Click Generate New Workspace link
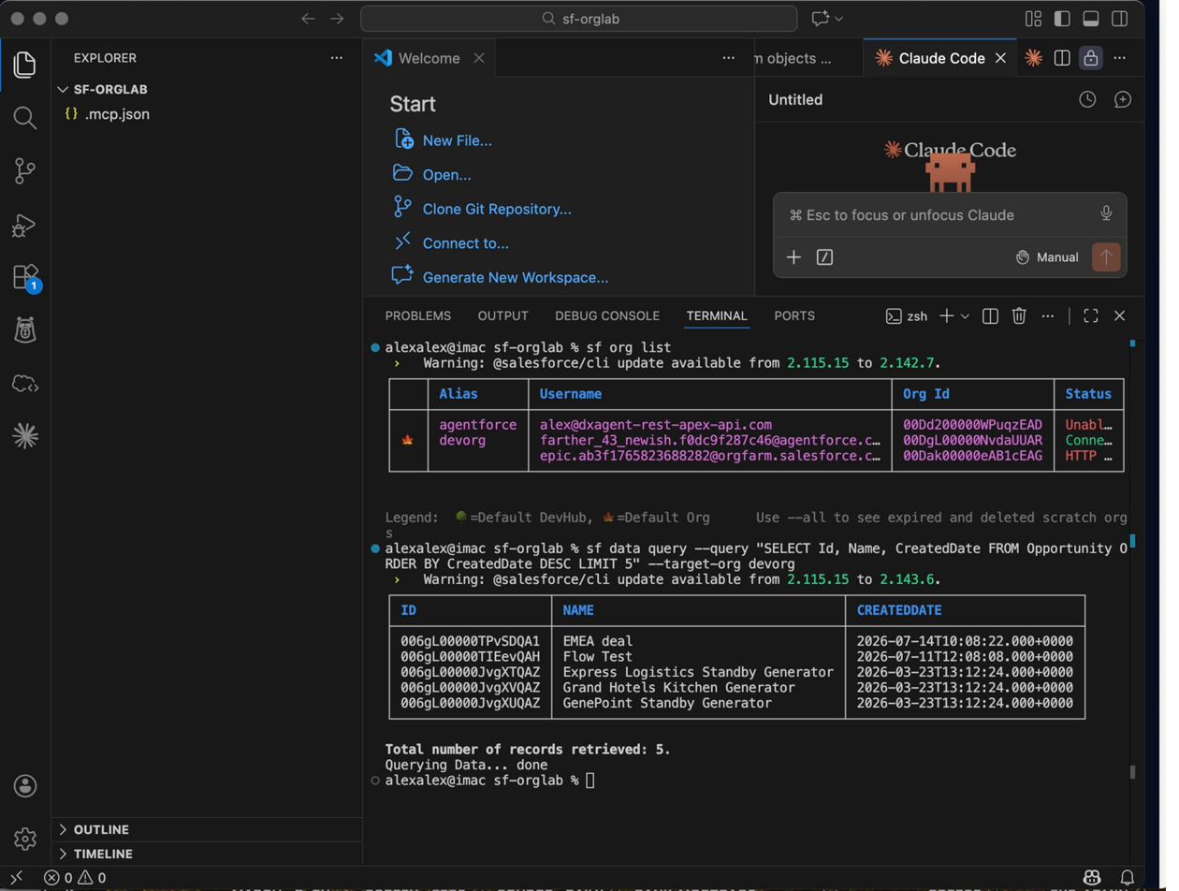Screen dimensions: 1179x891 [515, 278]
